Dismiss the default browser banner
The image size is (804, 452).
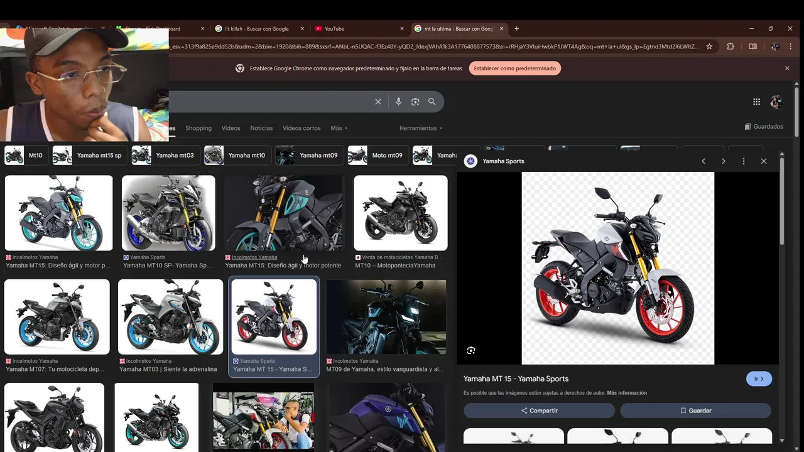[787, 68]
